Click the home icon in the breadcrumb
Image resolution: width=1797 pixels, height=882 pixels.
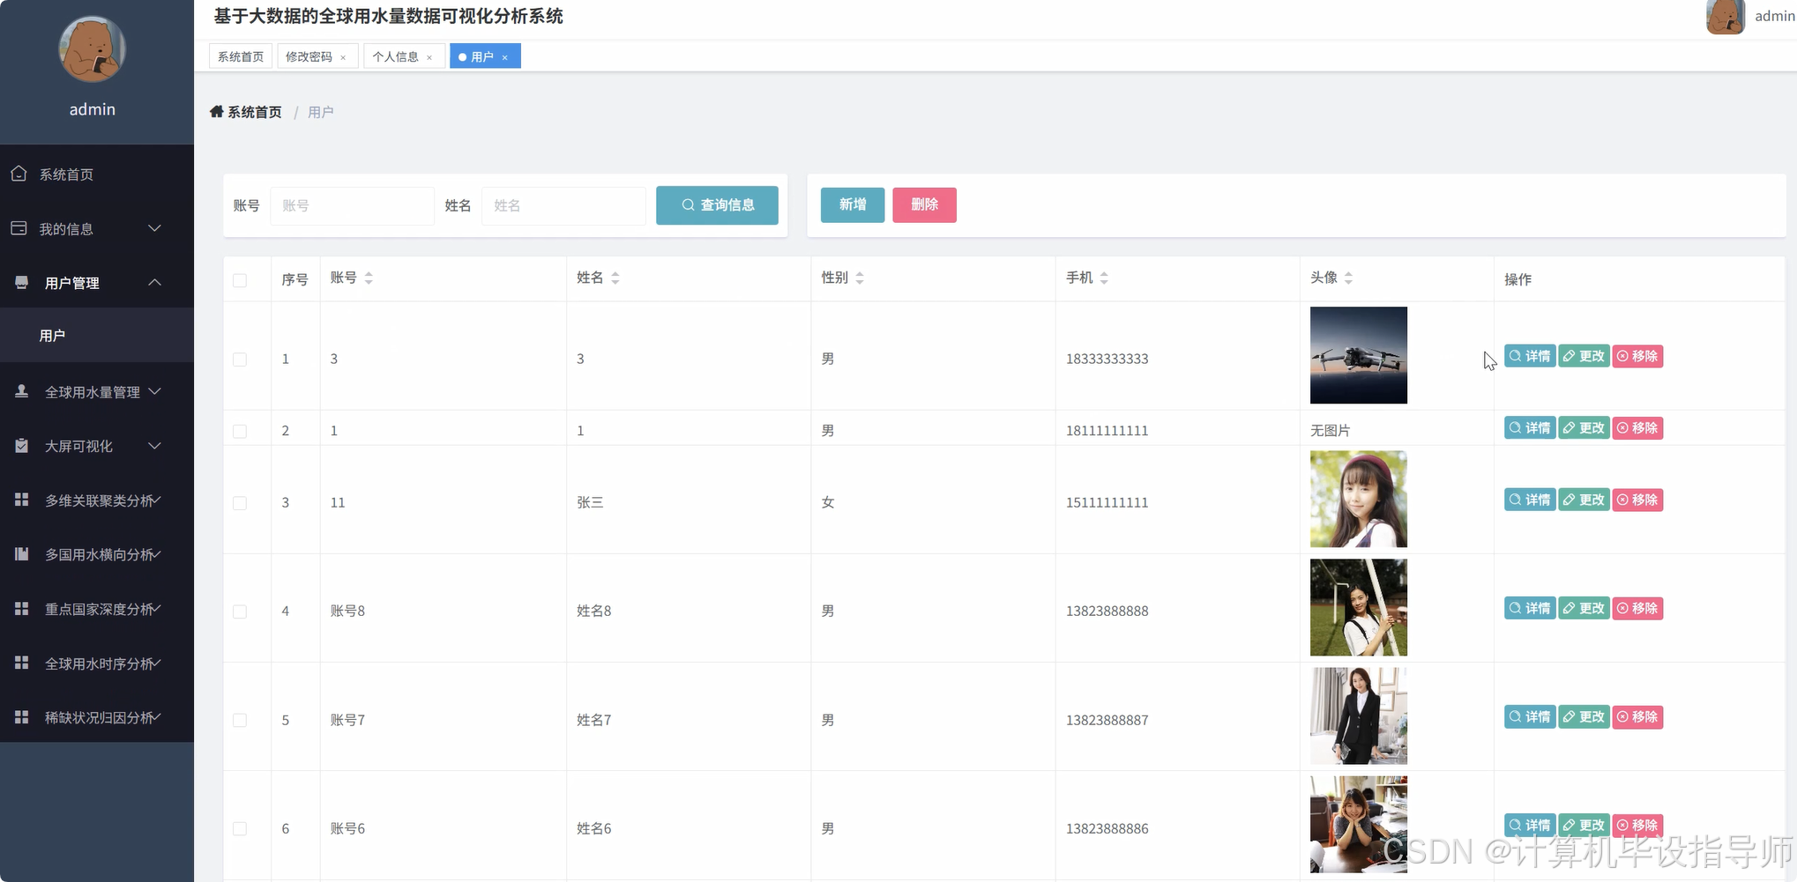click(x=217, y=112)
